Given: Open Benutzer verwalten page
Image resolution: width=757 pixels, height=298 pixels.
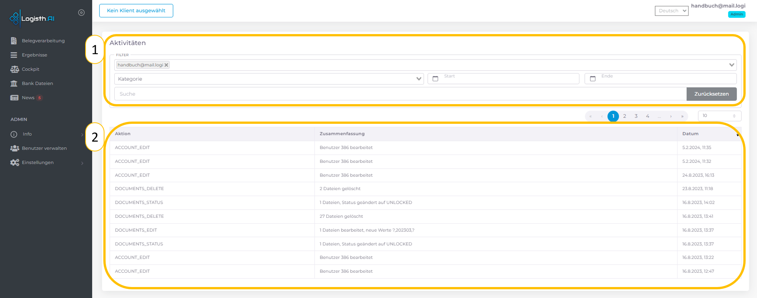Looking at the screenshot, I should click(x=44, y=148).
